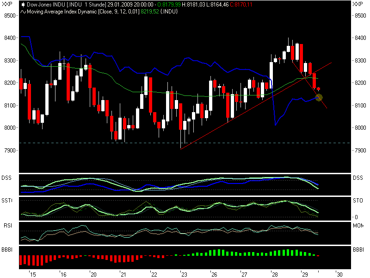The width and height of the screenshot is (370, 278).
Task: Click the BBBI histogram indicator icon label
Action: click(x=8, y=250)
